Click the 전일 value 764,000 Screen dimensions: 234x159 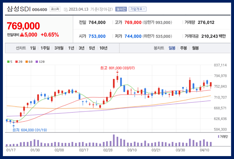(97, 23)
